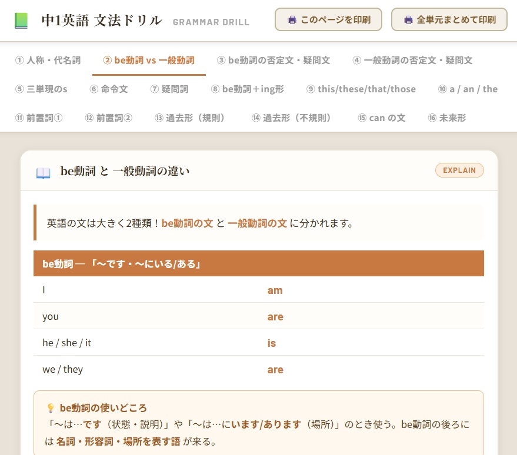This screenshot has width=517, height=455.
Task: Click the lightbulb icon in the tip box
Action: pyautogui.click(x=51, y=408)
